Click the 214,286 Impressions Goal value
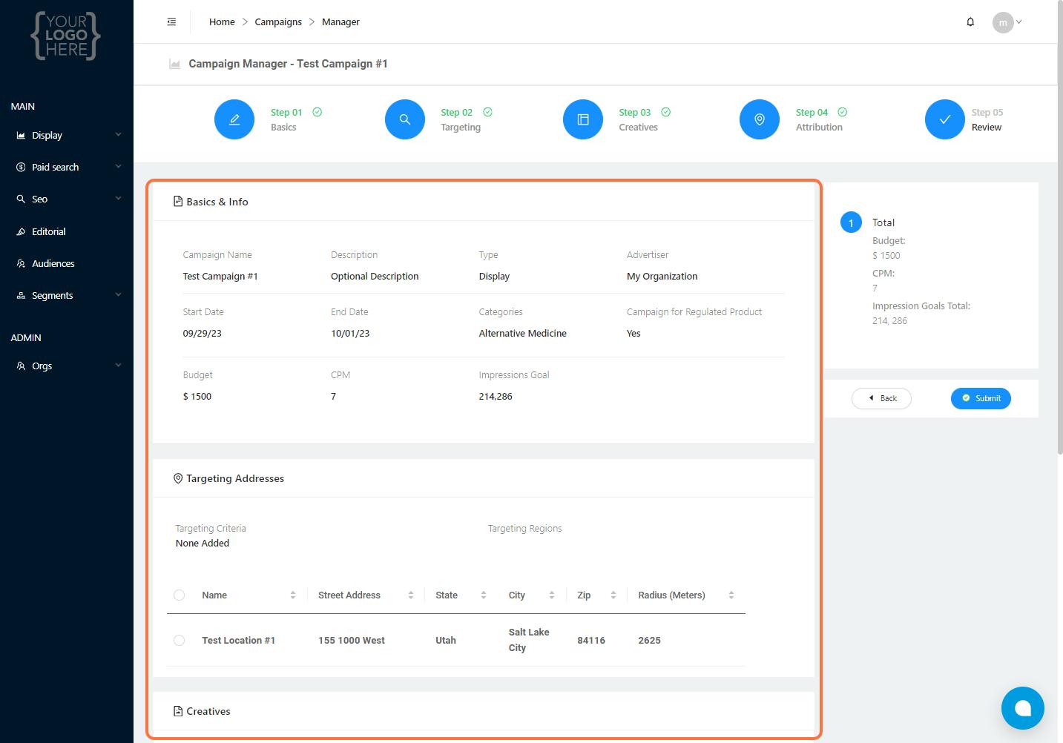This screenshot has height=743, width=1063. click(496, 397)
